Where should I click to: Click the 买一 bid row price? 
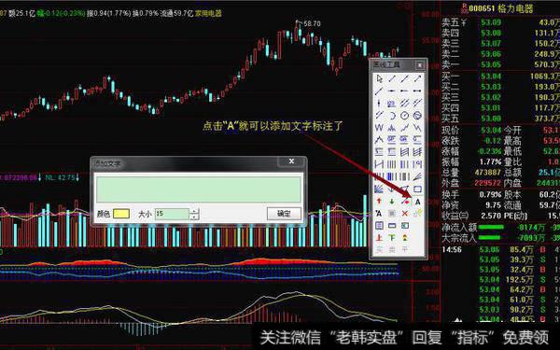[x=491, y=77]
